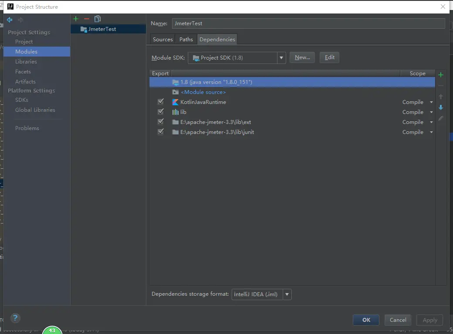Remove selected dependency minus icon
Screen dimensions: 453x334
[x=440, y=86]
